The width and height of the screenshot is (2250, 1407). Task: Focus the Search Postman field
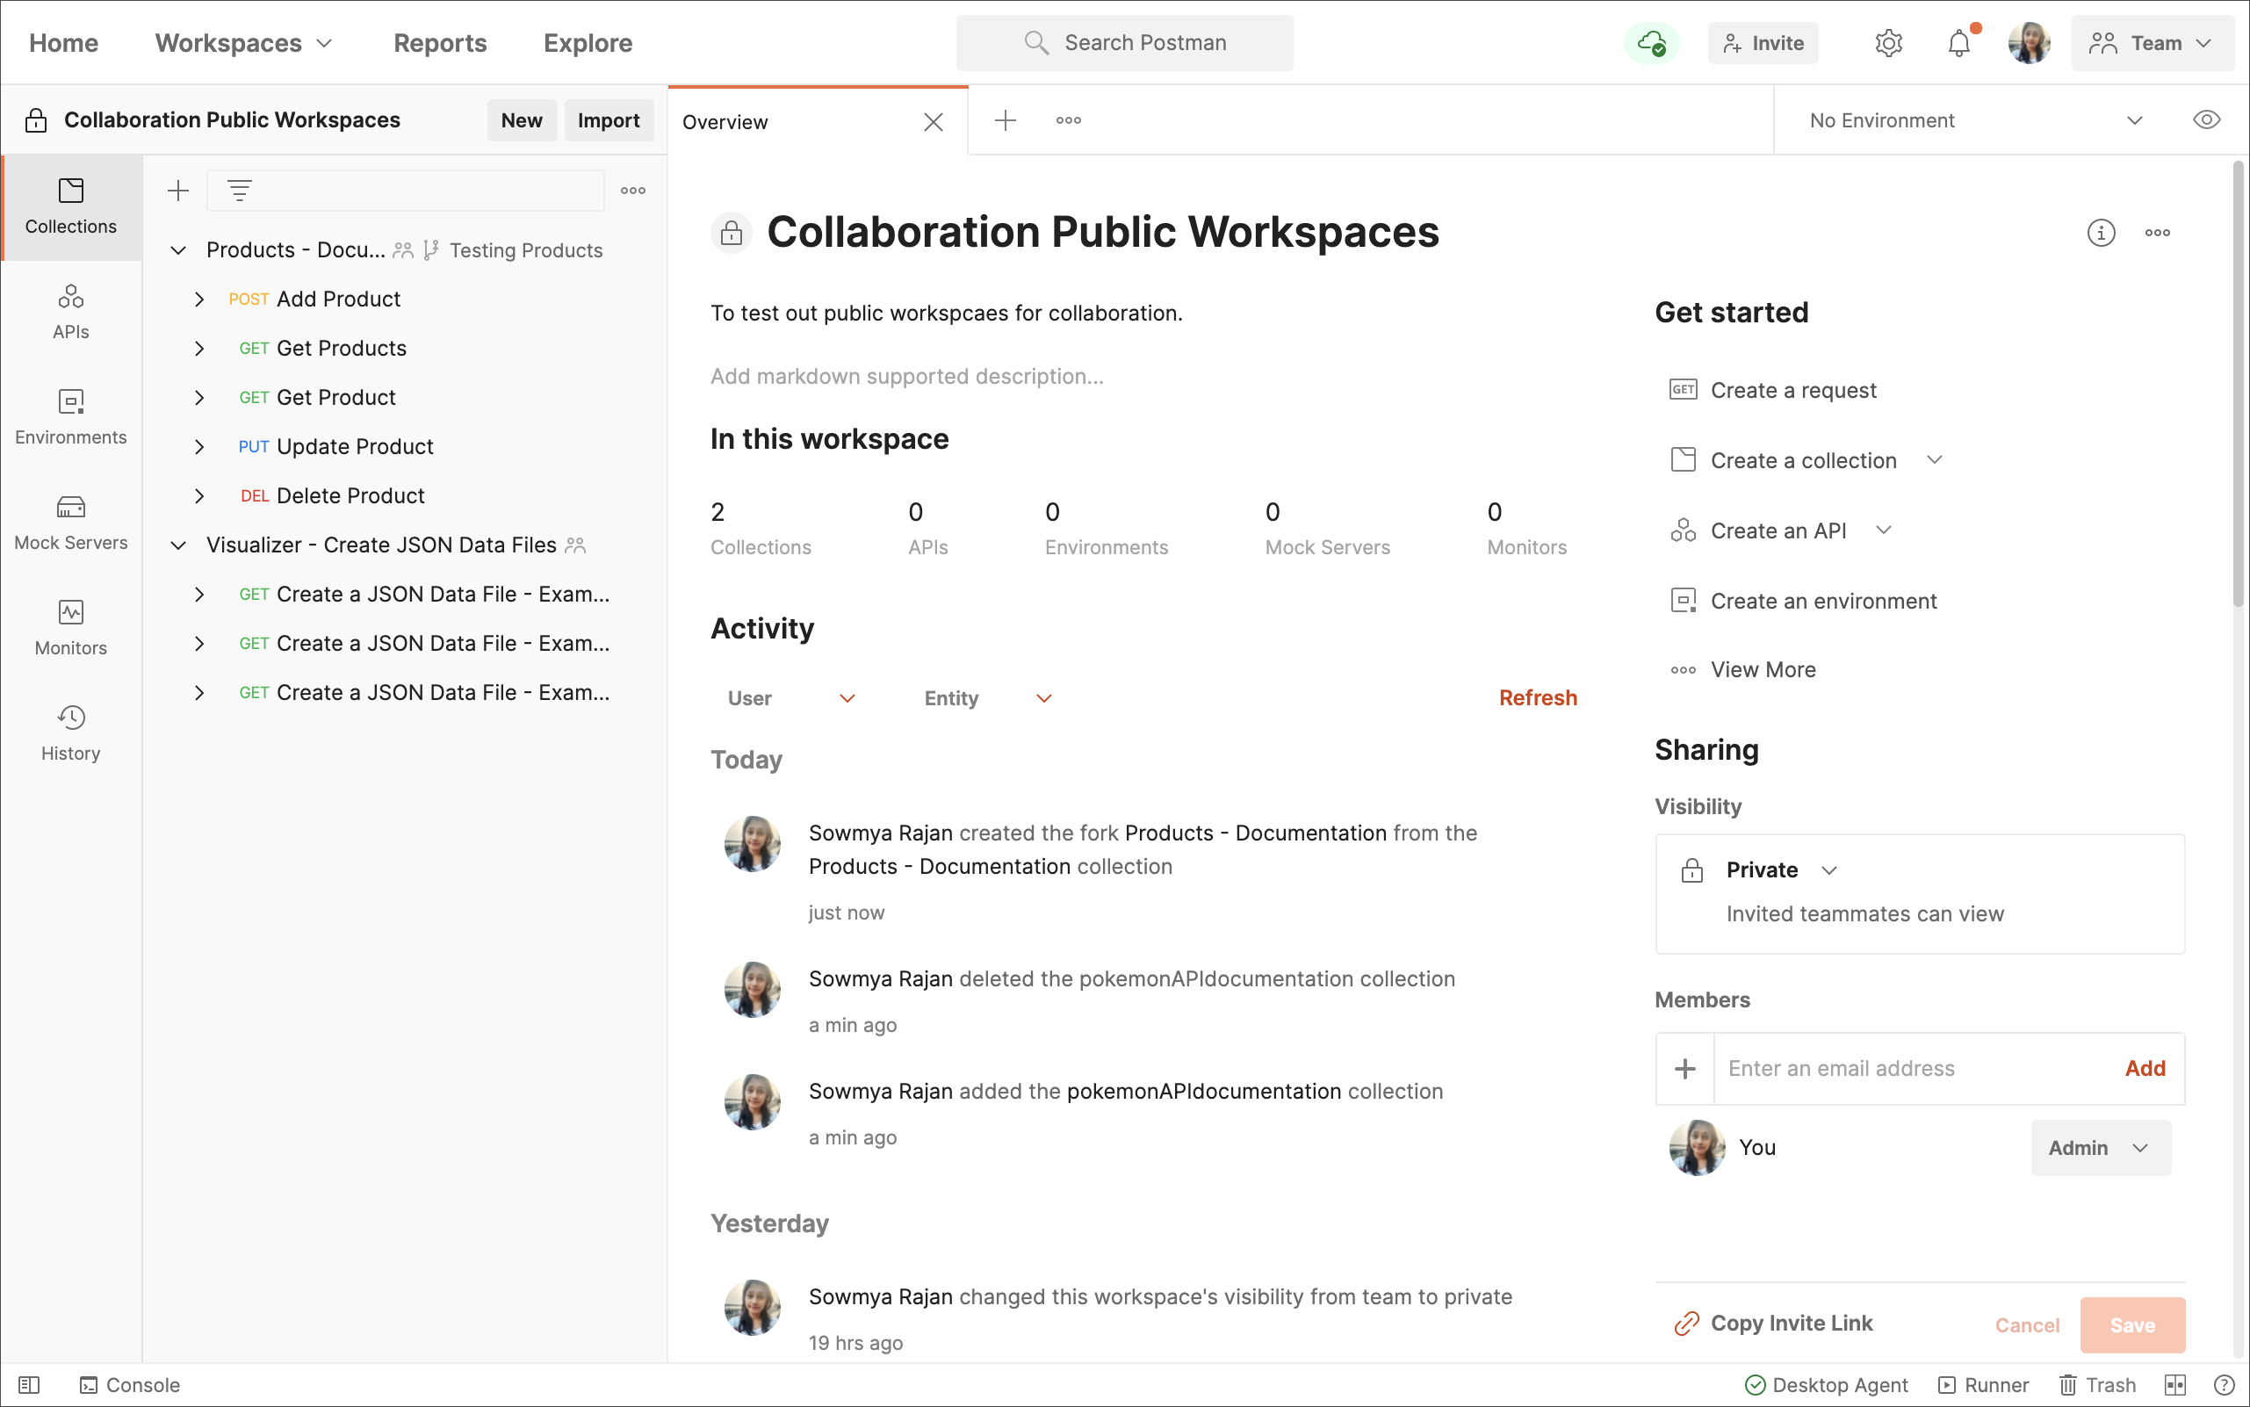[x=1124, y=43]
